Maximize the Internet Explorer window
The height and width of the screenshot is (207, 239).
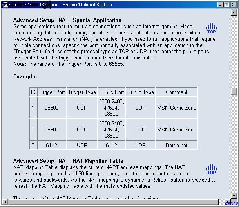tap(226, 5)
